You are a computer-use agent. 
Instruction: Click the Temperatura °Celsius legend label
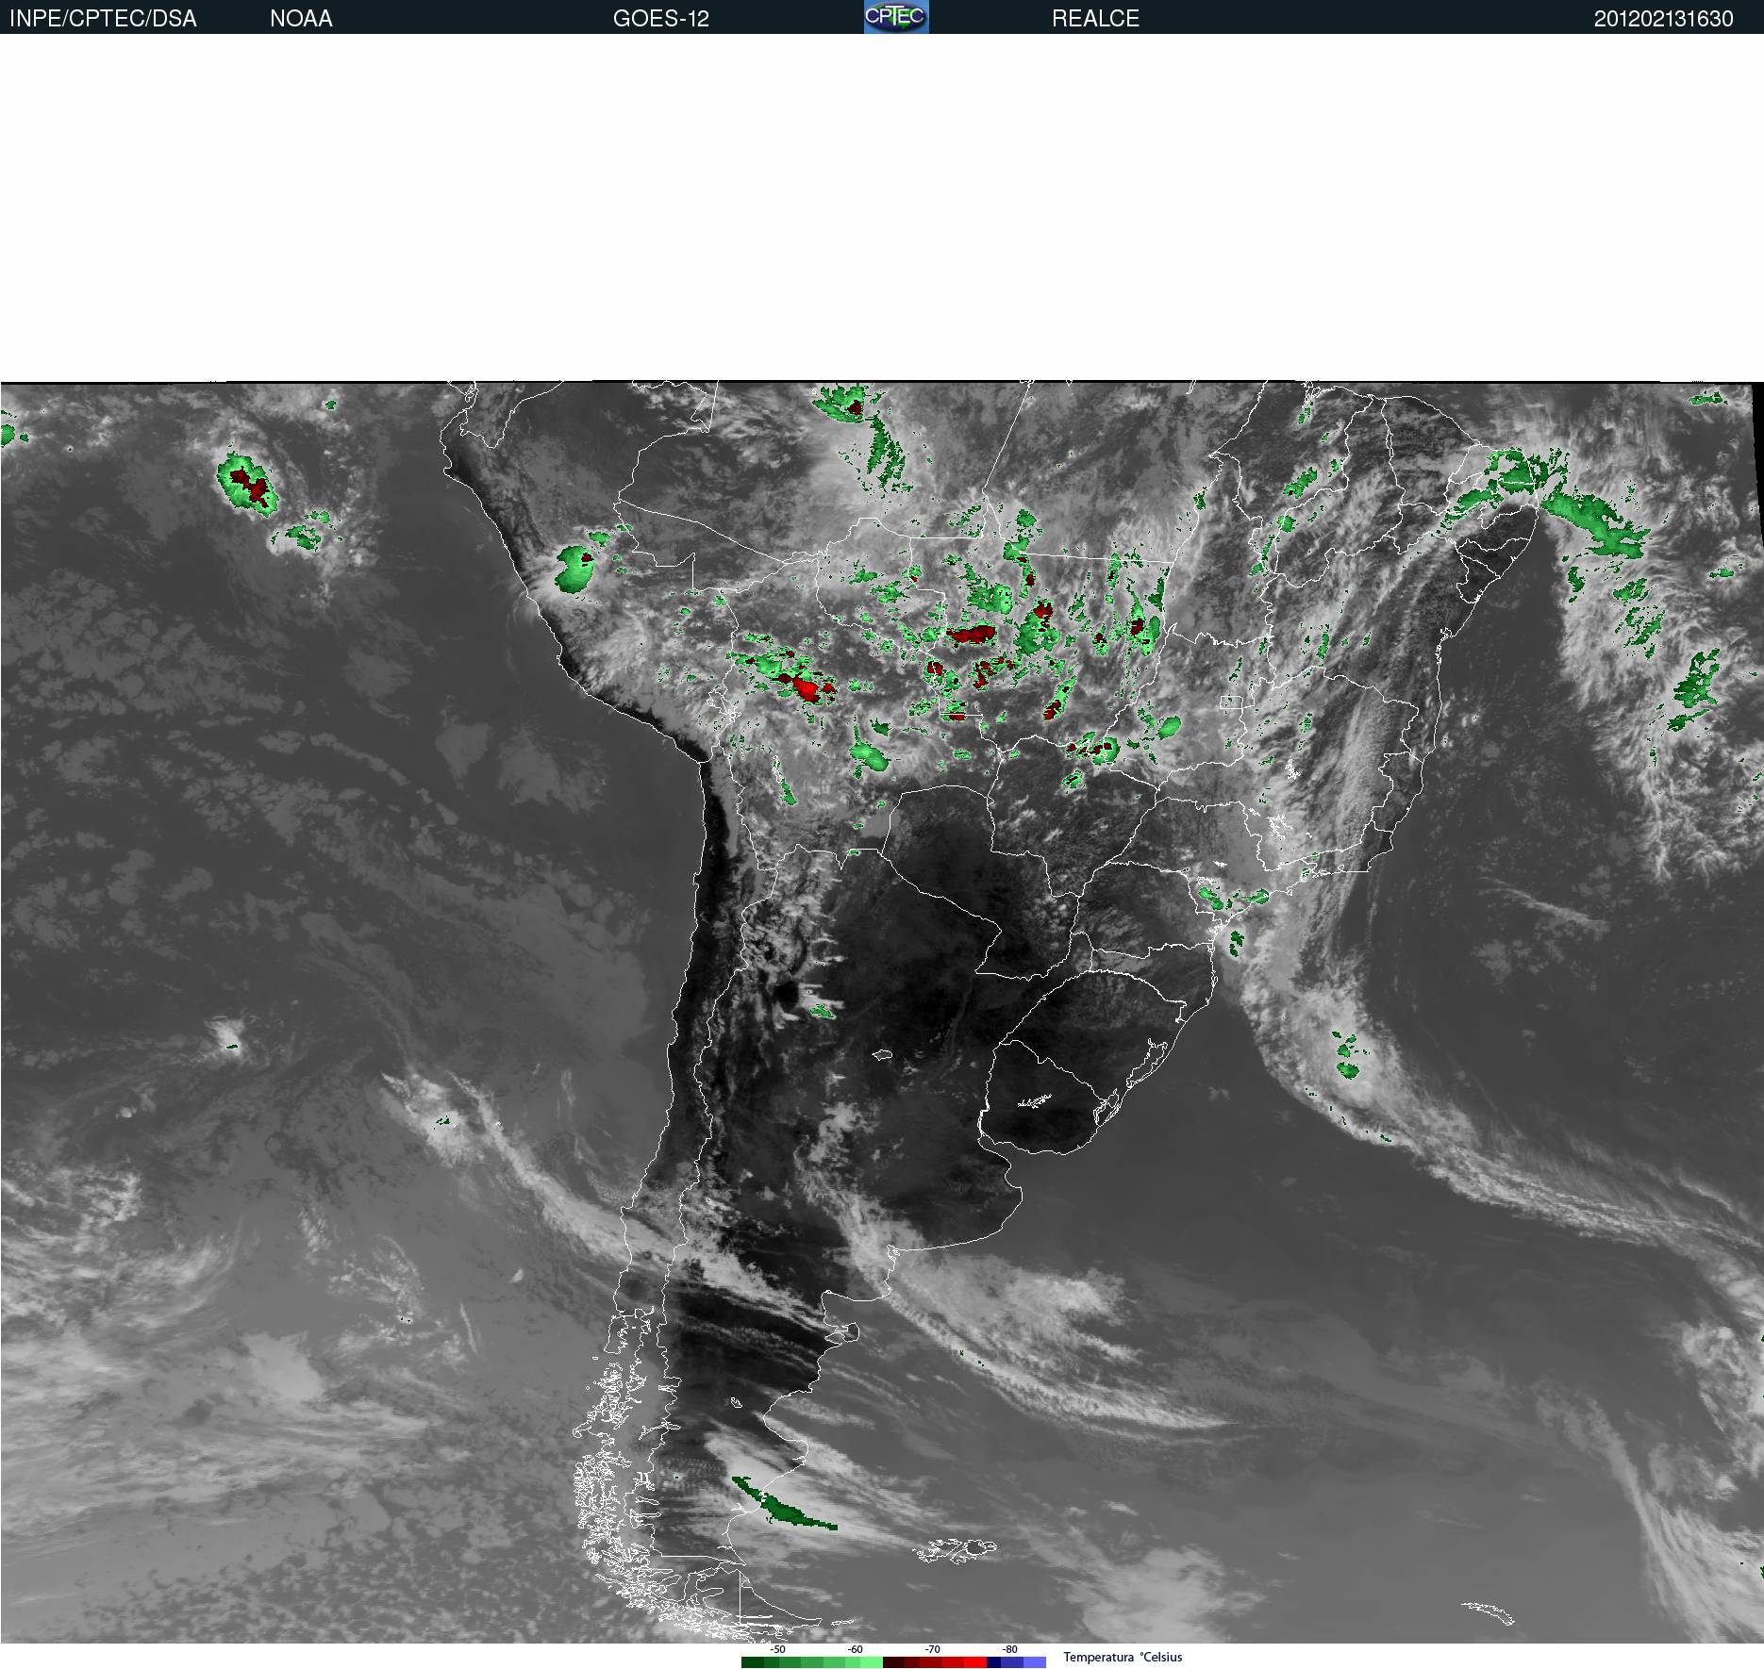coord(1123,1657)
